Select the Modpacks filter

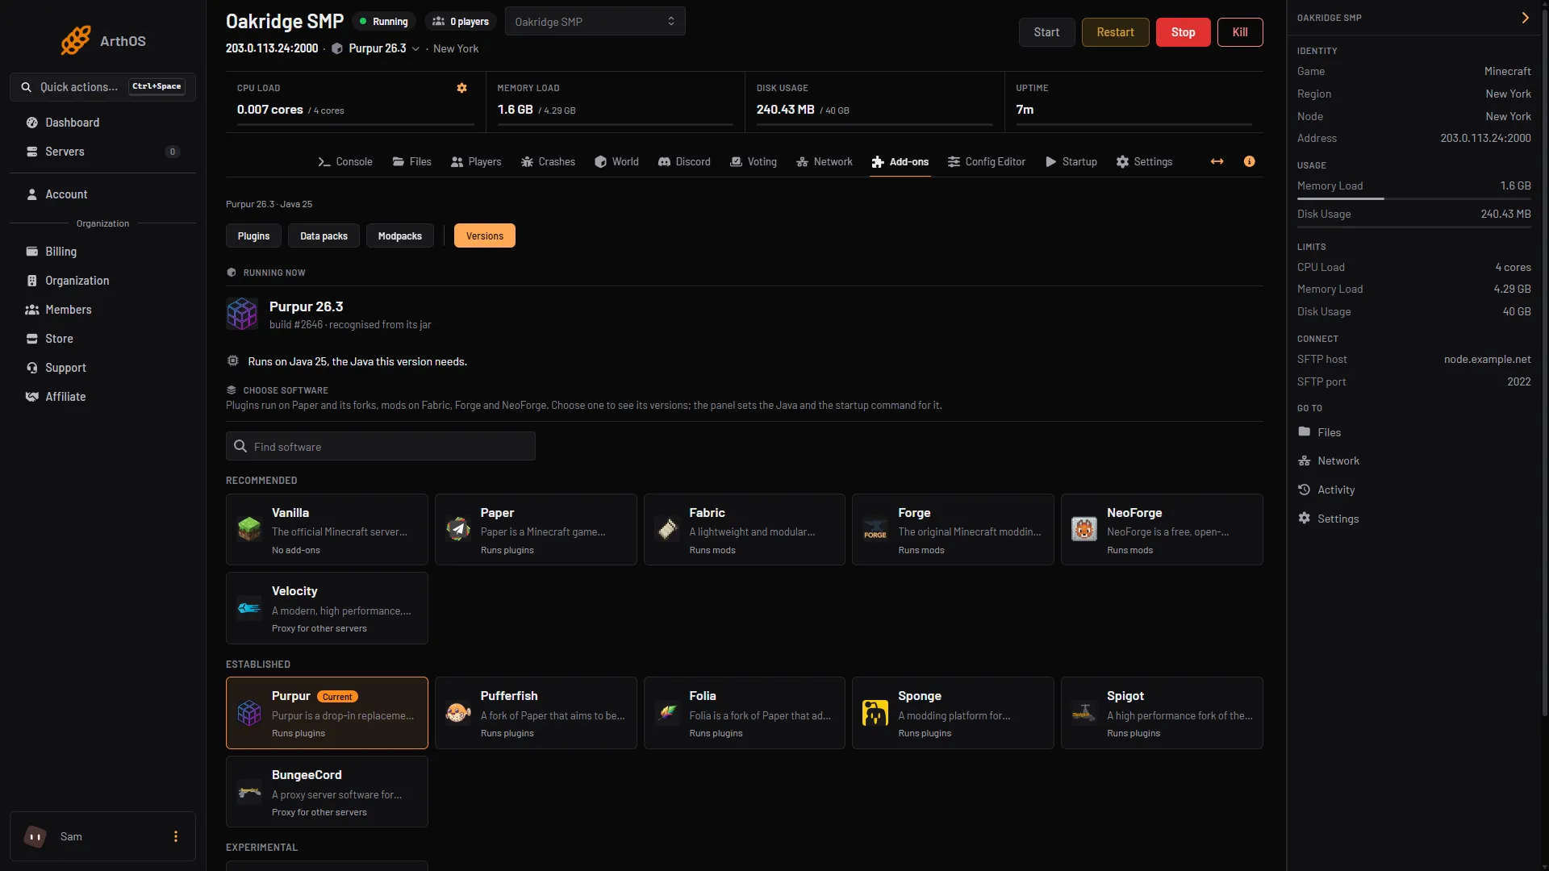pos(400,235)
